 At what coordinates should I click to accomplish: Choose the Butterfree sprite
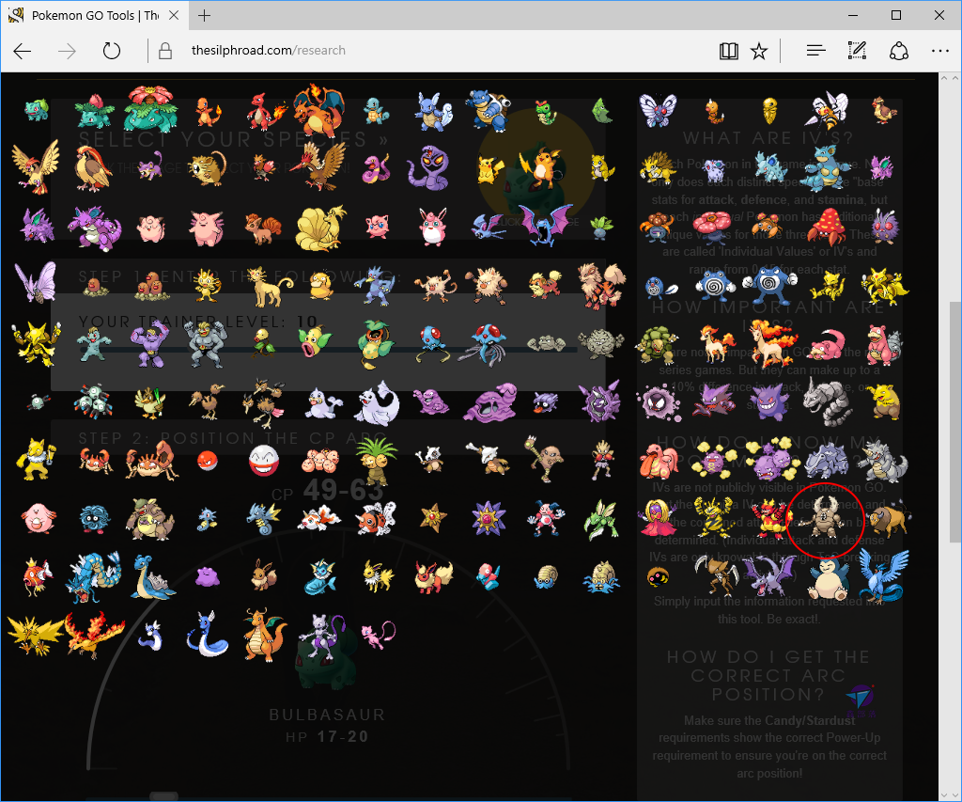(658, 110)
